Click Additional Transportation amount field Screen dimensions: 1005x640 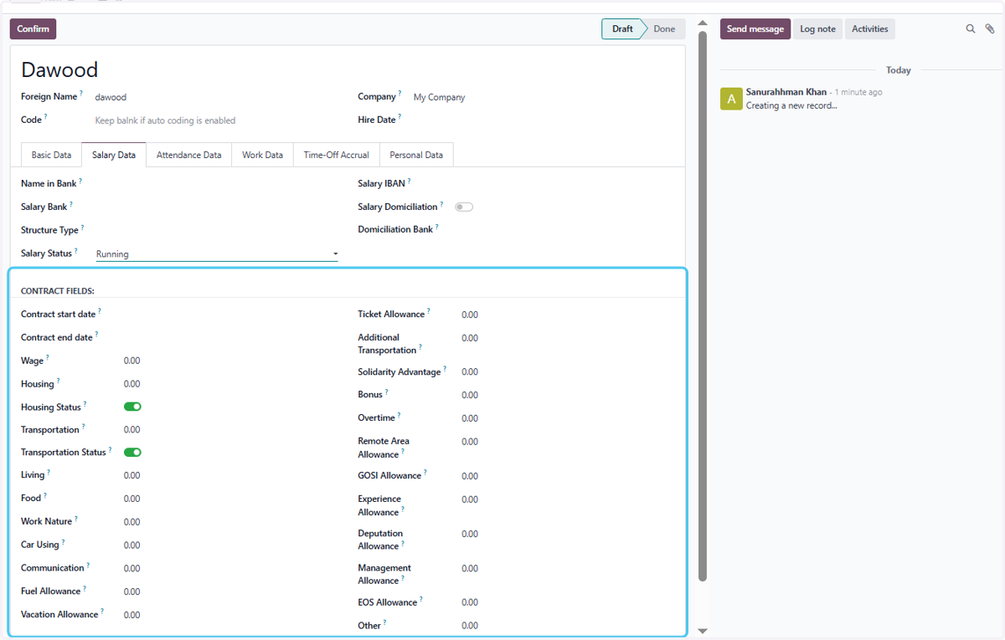(x=568, y=338)
